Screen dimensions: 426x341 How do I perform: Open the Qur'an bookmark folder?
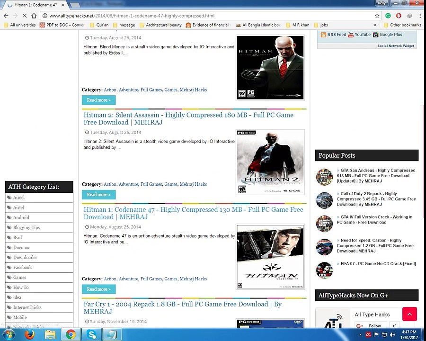(x=99, y=25)
